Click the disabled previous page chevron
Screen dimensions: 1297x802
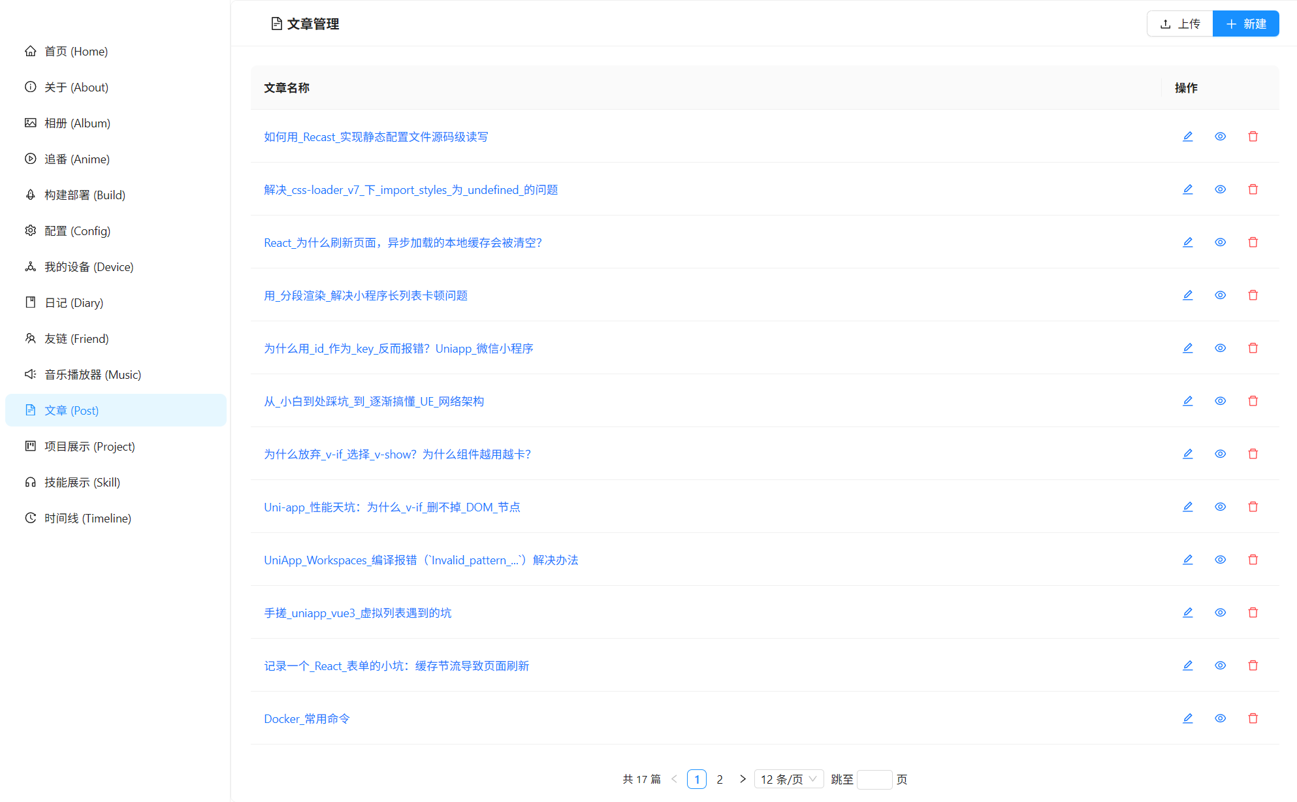click(x=674, y=779)
